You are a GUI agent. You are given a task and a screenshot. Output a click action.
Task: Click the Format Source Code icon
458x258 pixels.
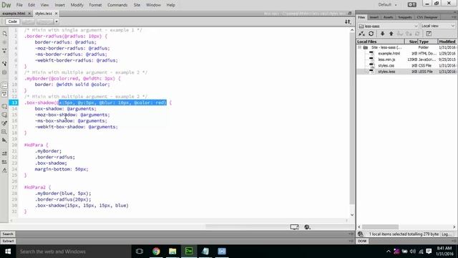click(x=4, y=171)
